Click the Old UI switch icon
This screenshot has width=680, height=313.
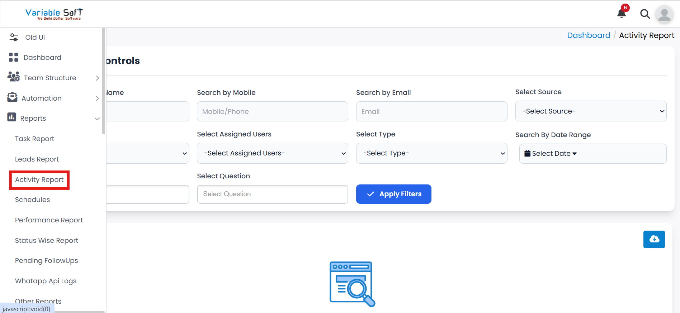[14, 37]
